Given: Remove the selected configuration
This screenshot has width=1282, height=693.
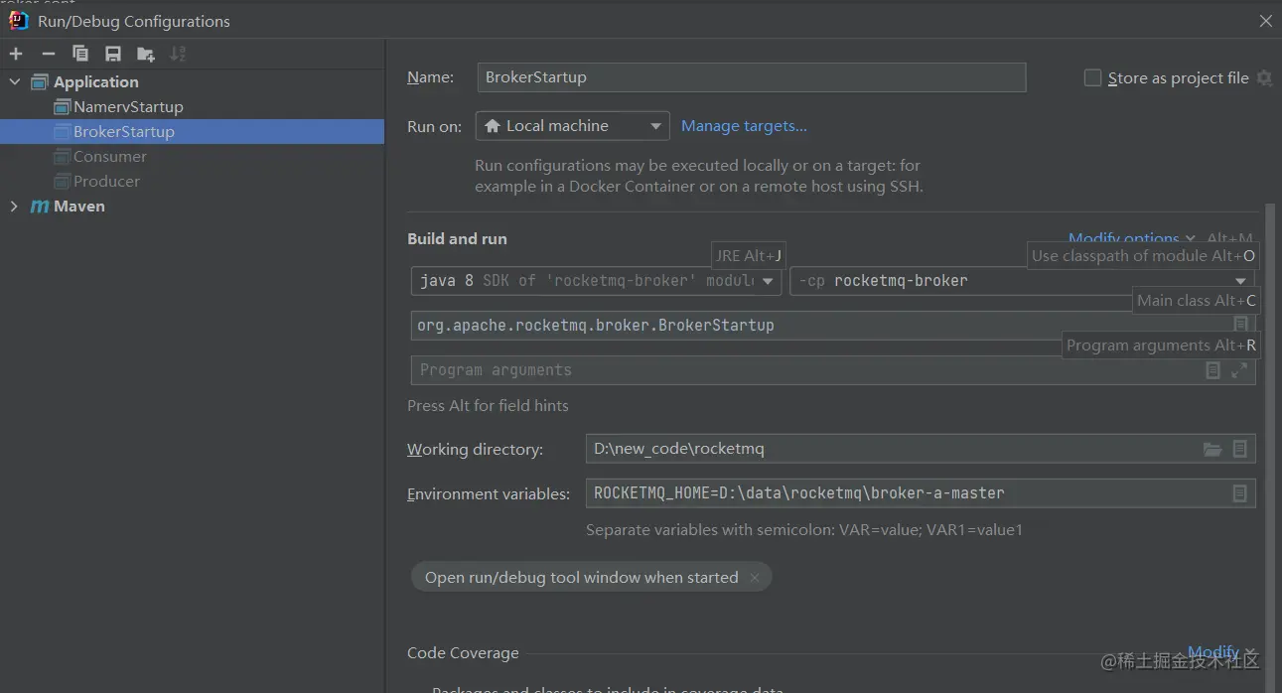Looking at the screenshot, I should 48,54.
